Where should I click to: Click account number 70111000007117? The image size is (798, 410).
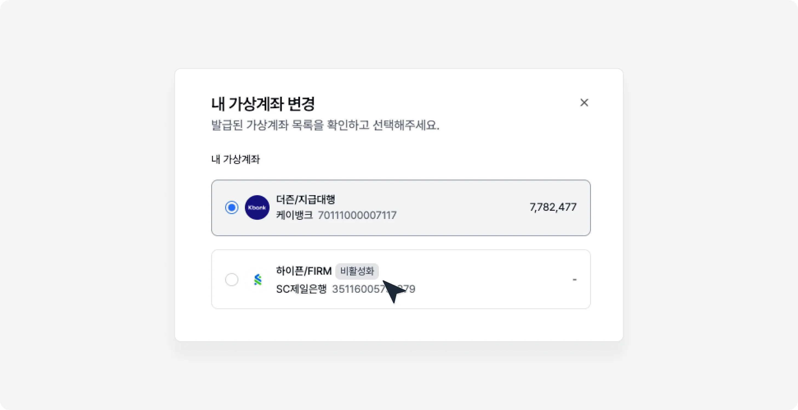point(357,215)
